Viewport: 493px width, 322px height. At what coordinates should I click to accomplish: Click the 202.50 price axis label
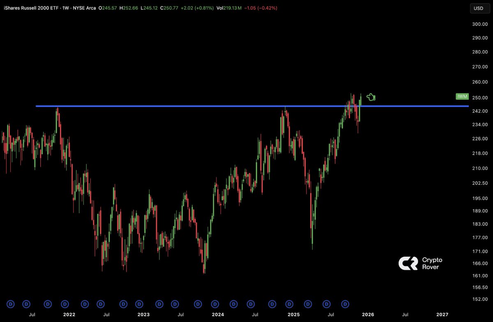pyautogui.click(x=480, y=183)
